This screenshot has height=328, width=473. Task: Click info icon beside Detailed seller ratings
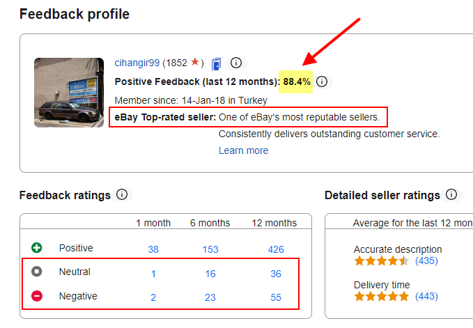451,195
